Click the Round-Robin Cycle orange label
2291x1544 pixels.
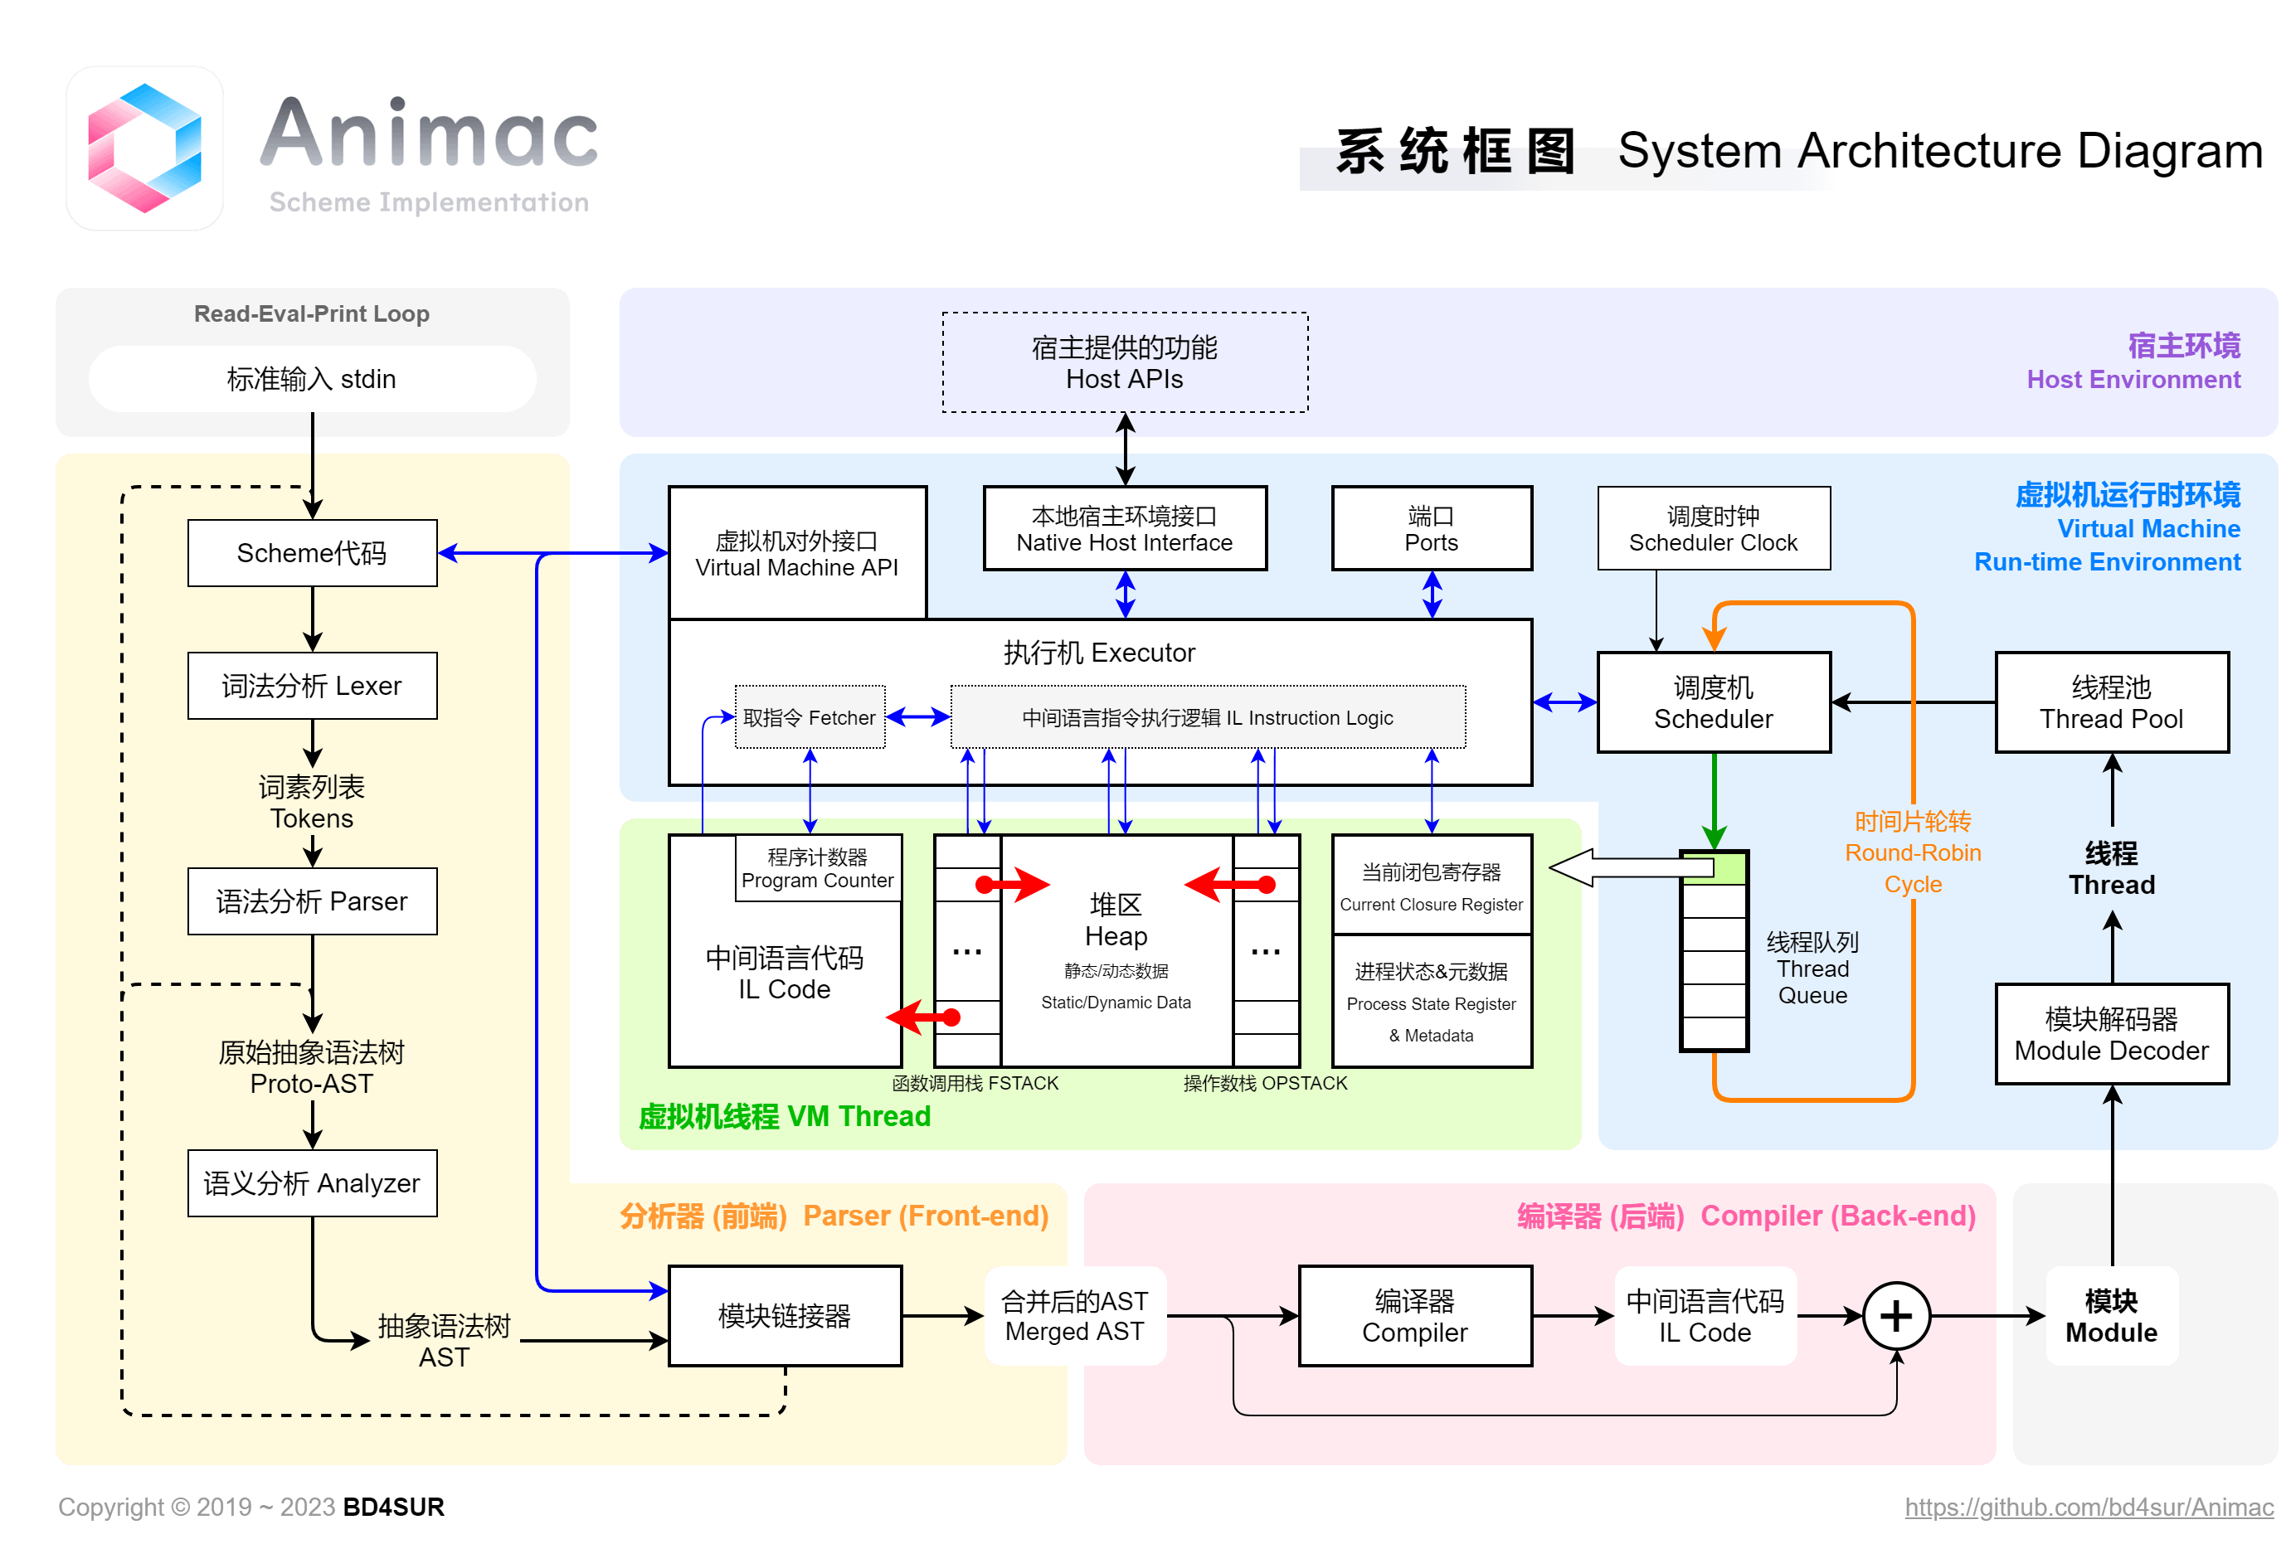(1913, 852)
